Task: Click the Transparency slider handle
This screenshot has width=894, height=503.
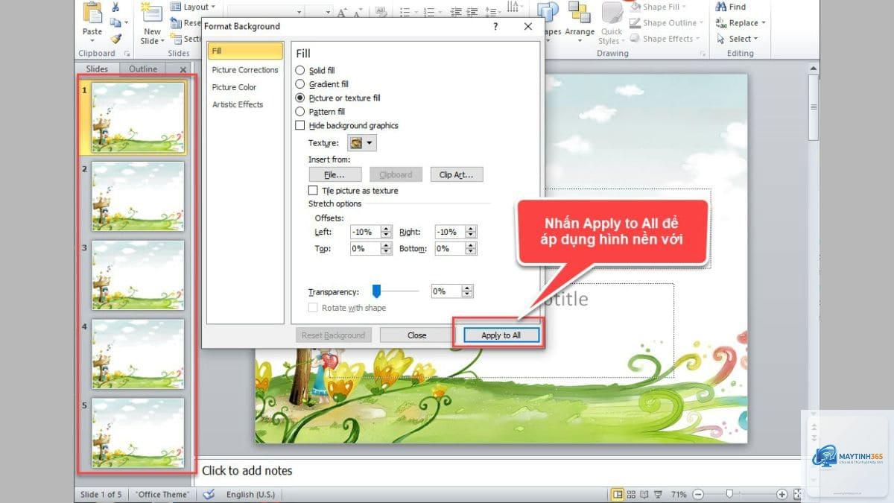Action: pyautogui.click(x=376, y=291)
